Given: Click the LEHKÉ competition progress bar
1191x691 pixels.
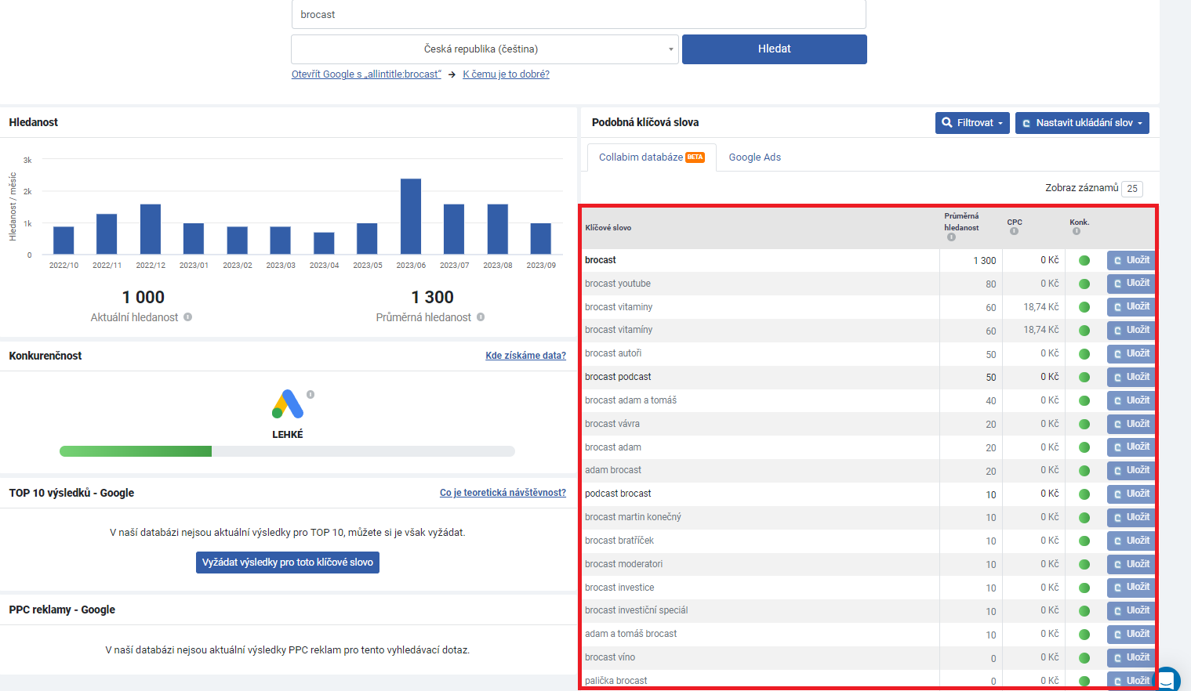Looking at the screenshot, I should [287, 451].
